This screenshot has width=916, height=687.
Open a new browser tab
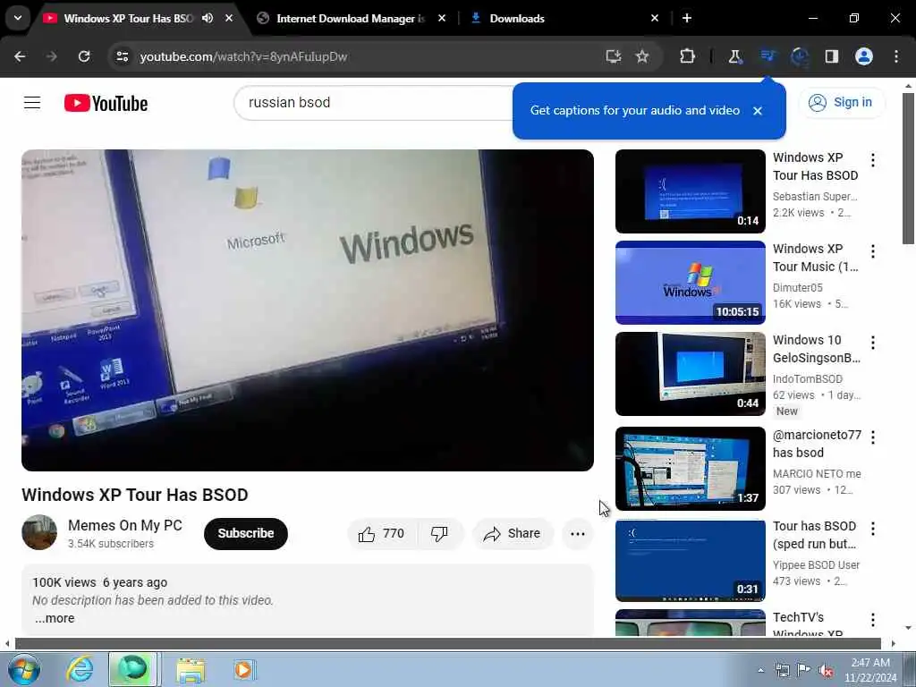(x=687, y=18)
